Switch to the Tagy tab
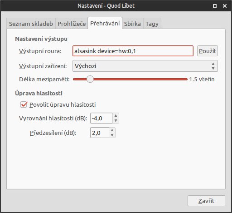 point(152,24)
